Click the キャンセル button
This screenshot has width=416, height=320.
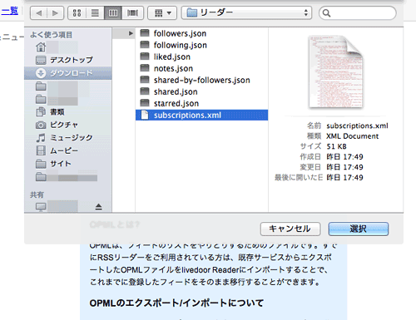[x=290, y=229]
